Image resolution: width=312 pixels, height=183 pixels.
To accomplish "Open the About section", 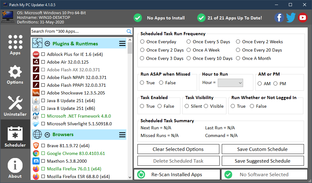I will pyautogui.click(x=15, y=168).
